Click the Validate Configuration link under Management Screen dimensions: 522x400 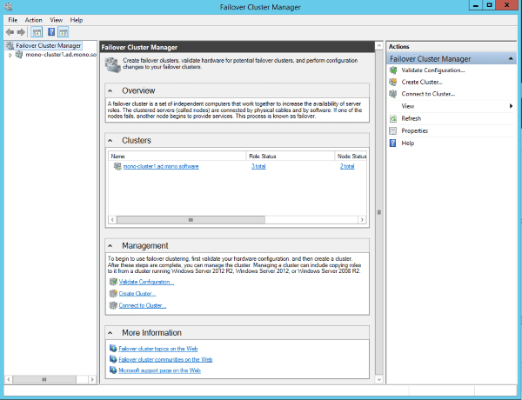click(x=146, y=282)
